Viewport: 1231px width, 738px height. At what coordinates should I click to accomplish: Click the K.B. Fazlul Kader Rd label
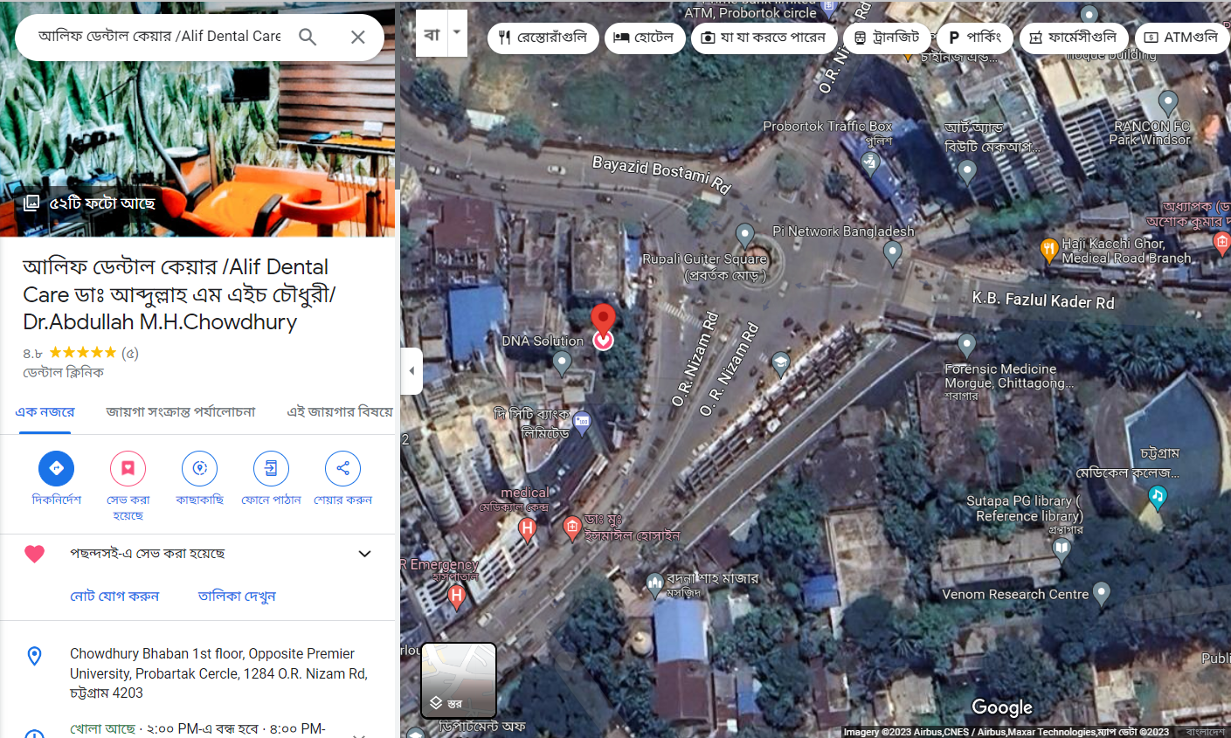pyautogui.click(x=1043, y=300)
